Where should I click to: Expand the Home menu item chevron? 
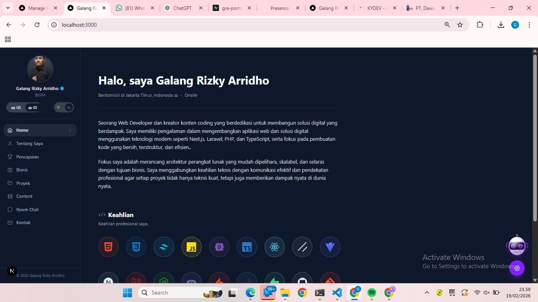pyautogui.click(x=70, y=130)
